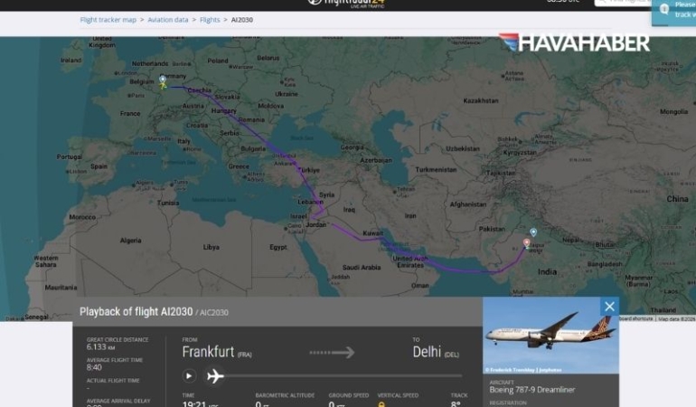Click the Pakistan label on map

coord(492,229)
